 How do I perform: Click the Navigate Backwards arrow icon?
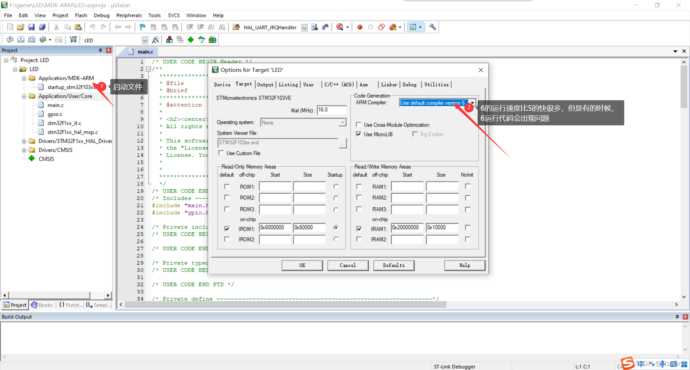point(118,27)
